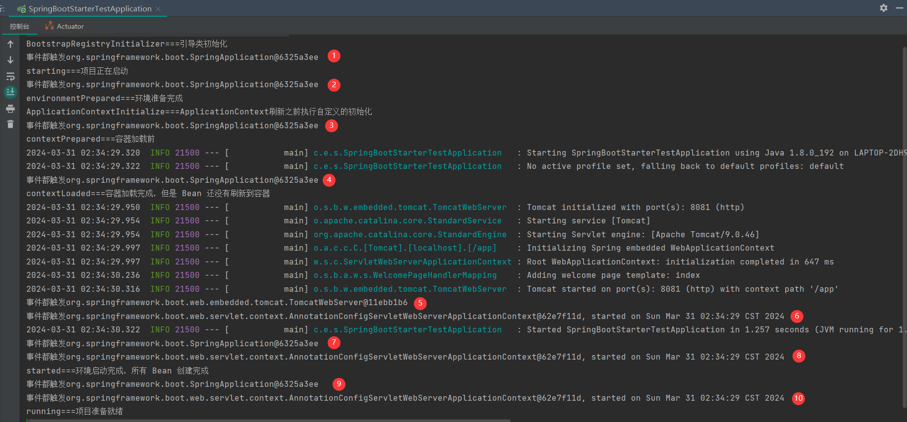The image size is (907, 422).
Task: Click timestamp '2024-03-31 02:34:29.320'
Action: tap(83, 153)
